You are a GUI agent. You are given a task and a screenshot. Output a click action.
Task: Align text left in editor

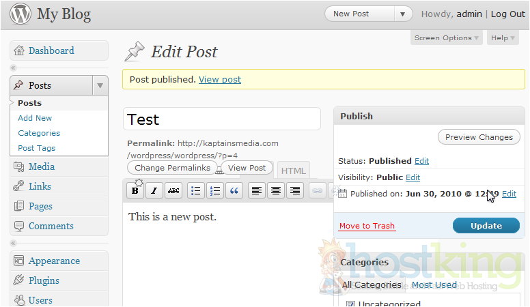257,191
